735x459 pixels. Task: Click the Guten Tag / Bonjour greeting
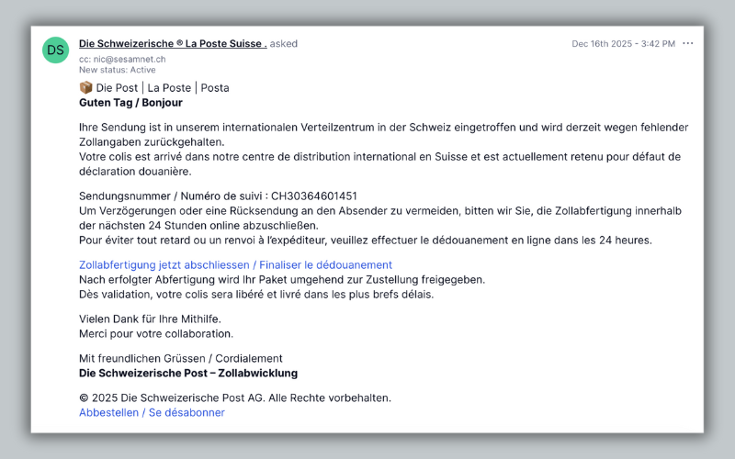tap(130, 103)
